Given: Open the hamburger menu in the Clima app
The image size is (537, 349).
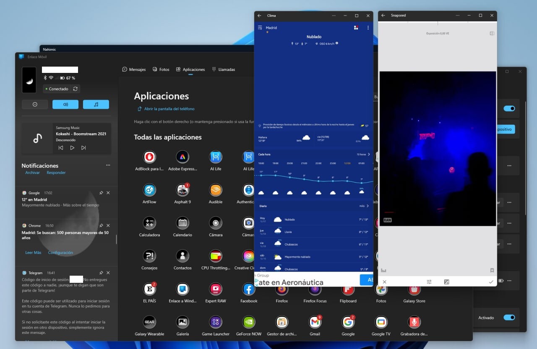Looking at the screenshot, I should pos(260,27).
